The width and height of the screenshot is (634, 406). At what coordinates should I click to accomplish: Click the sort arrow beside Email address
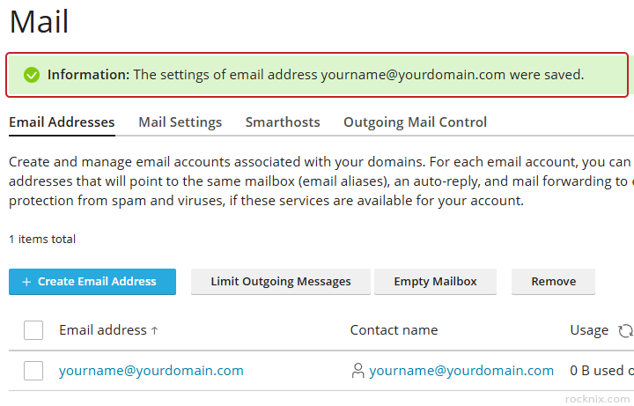click(155, 330)
